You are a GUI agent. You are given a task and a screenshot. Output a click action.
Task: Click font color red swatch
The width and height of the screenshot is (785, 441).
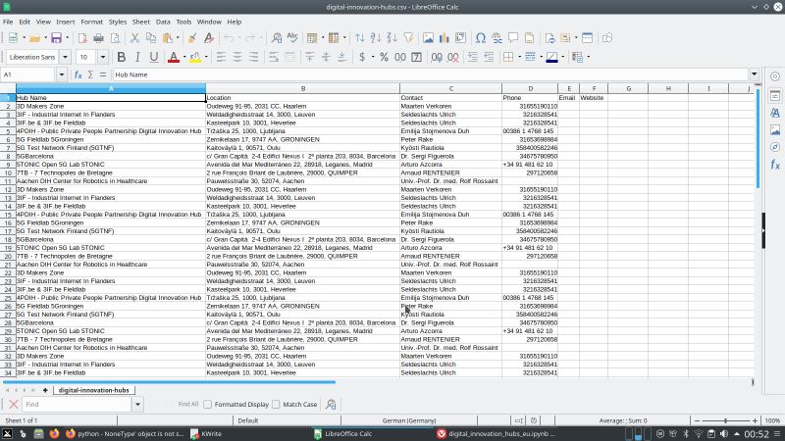[174, 57]
